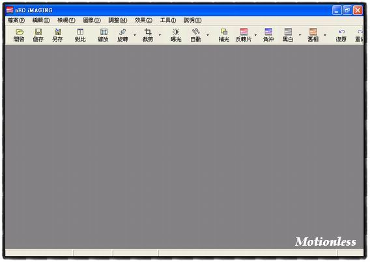Open the 檢視(V) View menu
Image resolution: width=370 pixels, height=262 pixels.
tap(66, 21)
